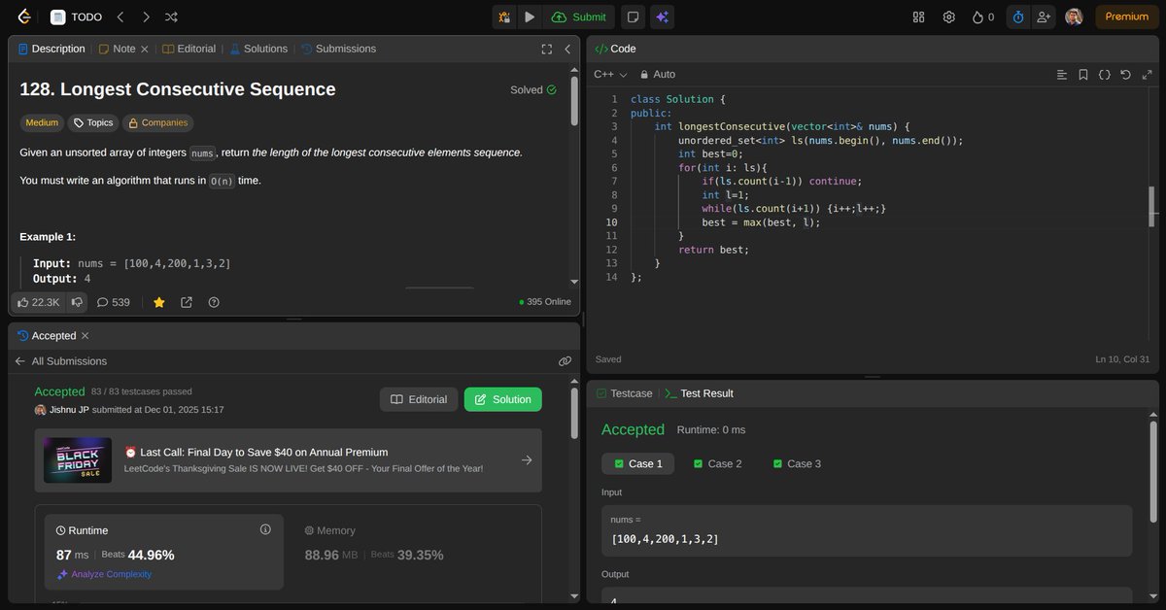
Task: Switch to the Description tab
Action: [51, 49]
